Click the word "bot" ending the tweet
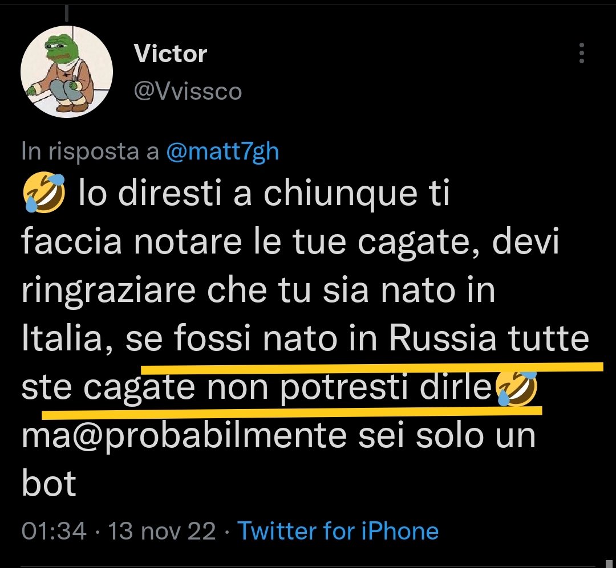Image resolution: width=616 pixels, height=568 pixels. click(49, 485)
